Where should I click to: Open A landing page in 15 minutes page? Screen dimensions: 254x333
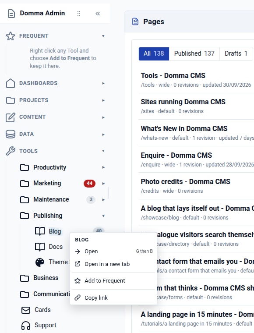[x=198, y=315]
